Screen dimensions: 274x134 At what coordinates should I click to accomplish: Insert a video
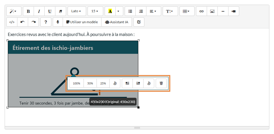[233, 11]
